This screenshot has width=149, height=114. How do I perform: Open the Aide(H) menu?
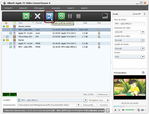84,8
